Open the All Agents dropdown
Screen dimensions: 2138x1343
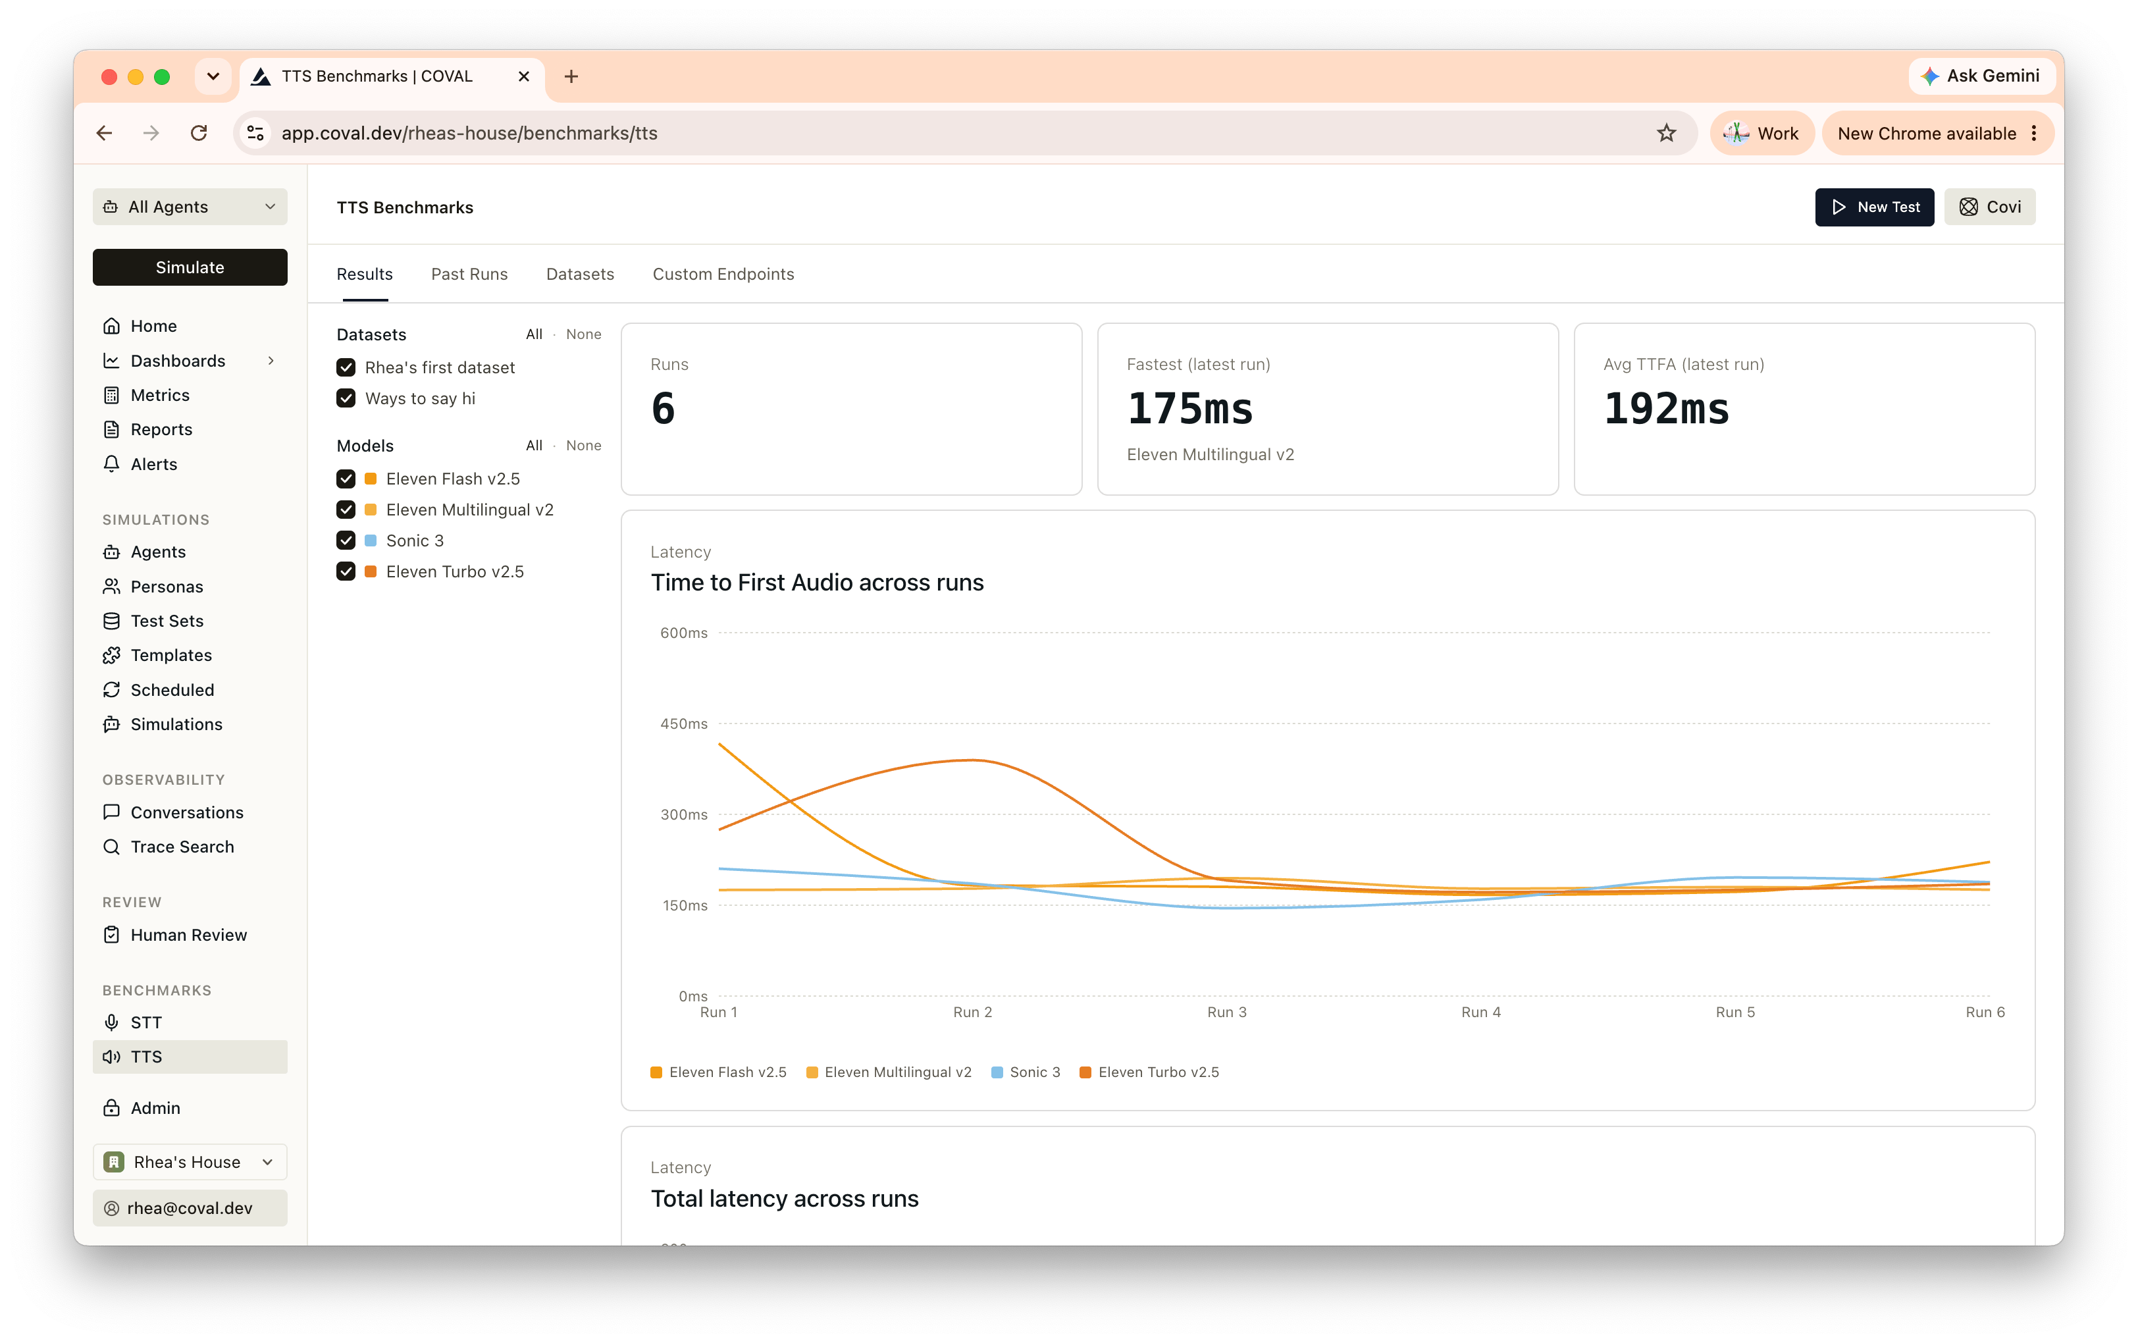tap(190, 207)
